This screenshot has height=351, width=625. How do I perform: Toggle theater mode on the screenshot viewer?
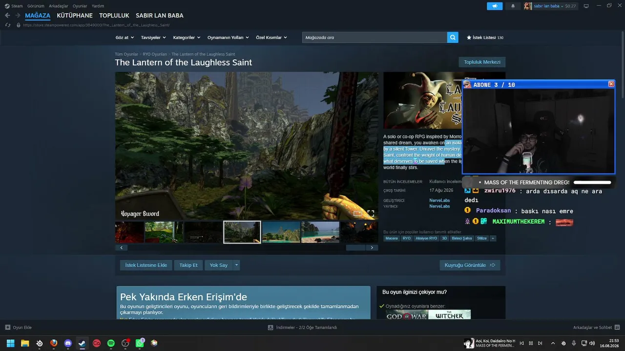358,214
